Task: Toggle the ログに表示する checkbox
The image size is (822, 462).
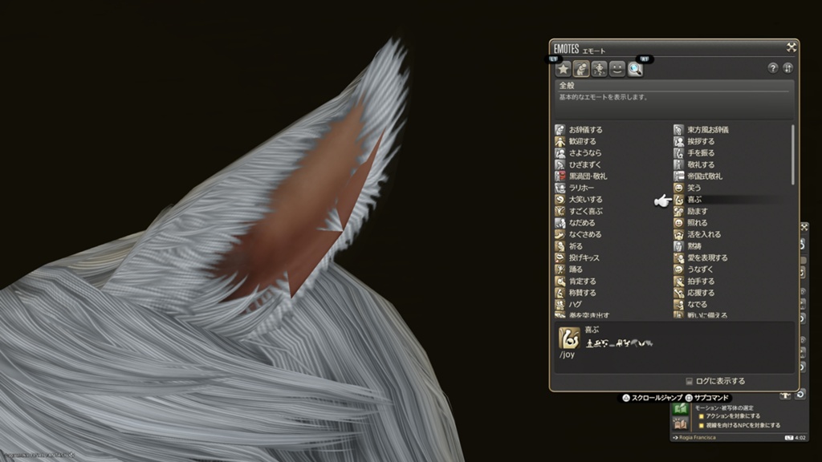Action: tap(690, 381)
